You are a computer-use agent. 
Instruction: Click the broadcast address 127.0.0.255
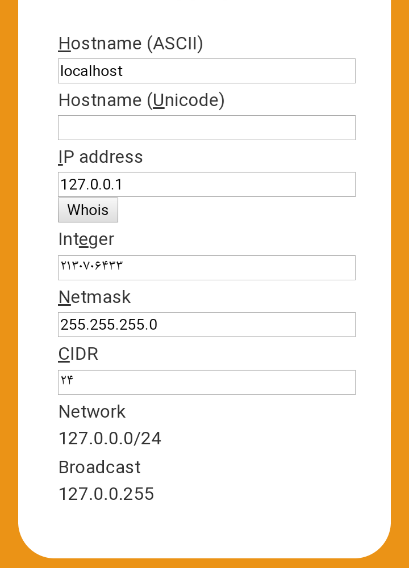[106, 494]
